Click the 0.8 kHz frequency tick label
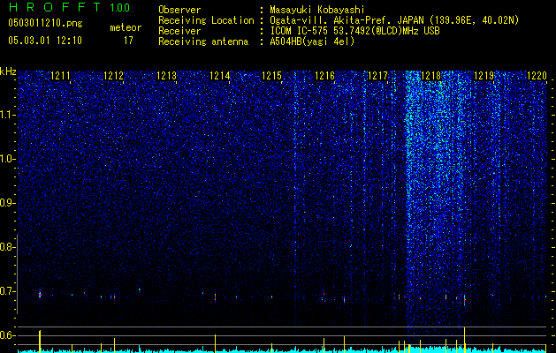The width and height of the screenshot is (556, 353). coord(6,247)
